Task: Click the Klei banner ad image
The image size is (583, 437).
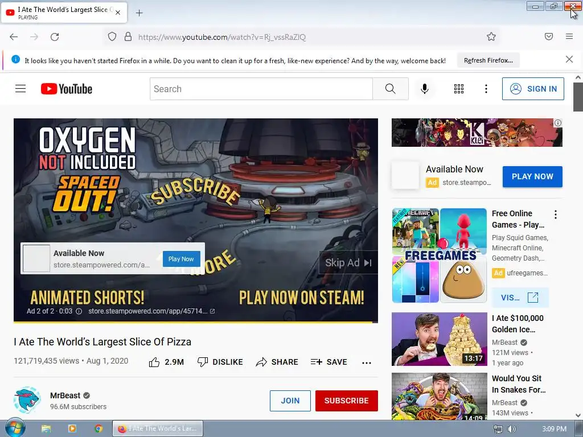Action: (477, 133)
